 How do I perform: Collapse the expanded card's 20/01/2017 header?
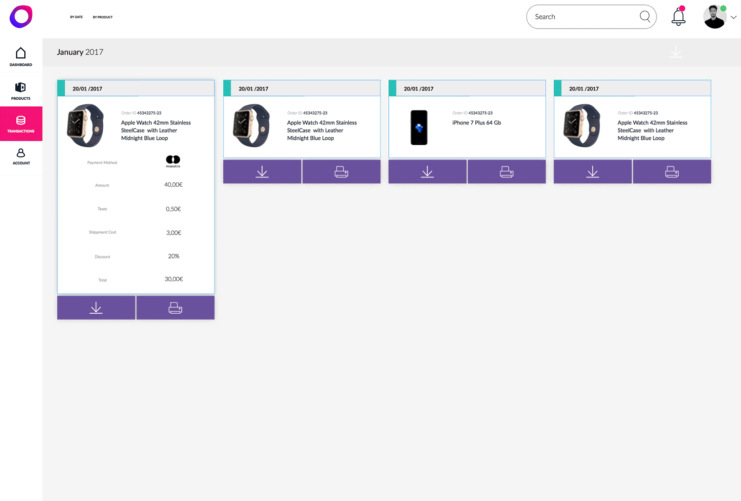pos(136,88)
